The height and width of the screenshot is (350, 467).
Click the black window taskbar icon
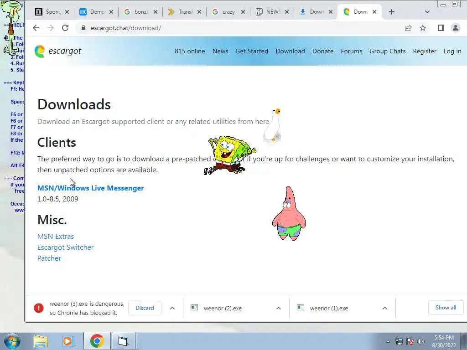pos(123,341)
